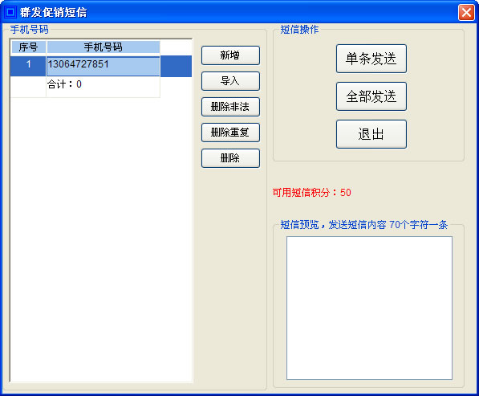
Task: Click the app icon in the title bar
Action: coord(10,12)
